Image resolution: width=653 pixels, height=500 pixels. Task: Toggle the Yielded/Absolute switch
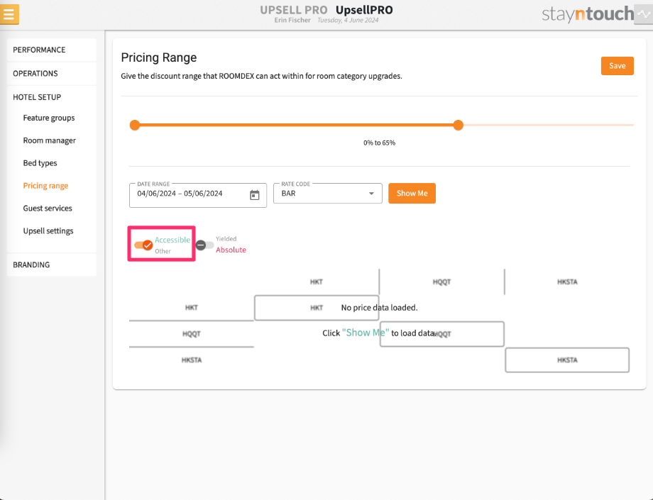click(204, 245)
